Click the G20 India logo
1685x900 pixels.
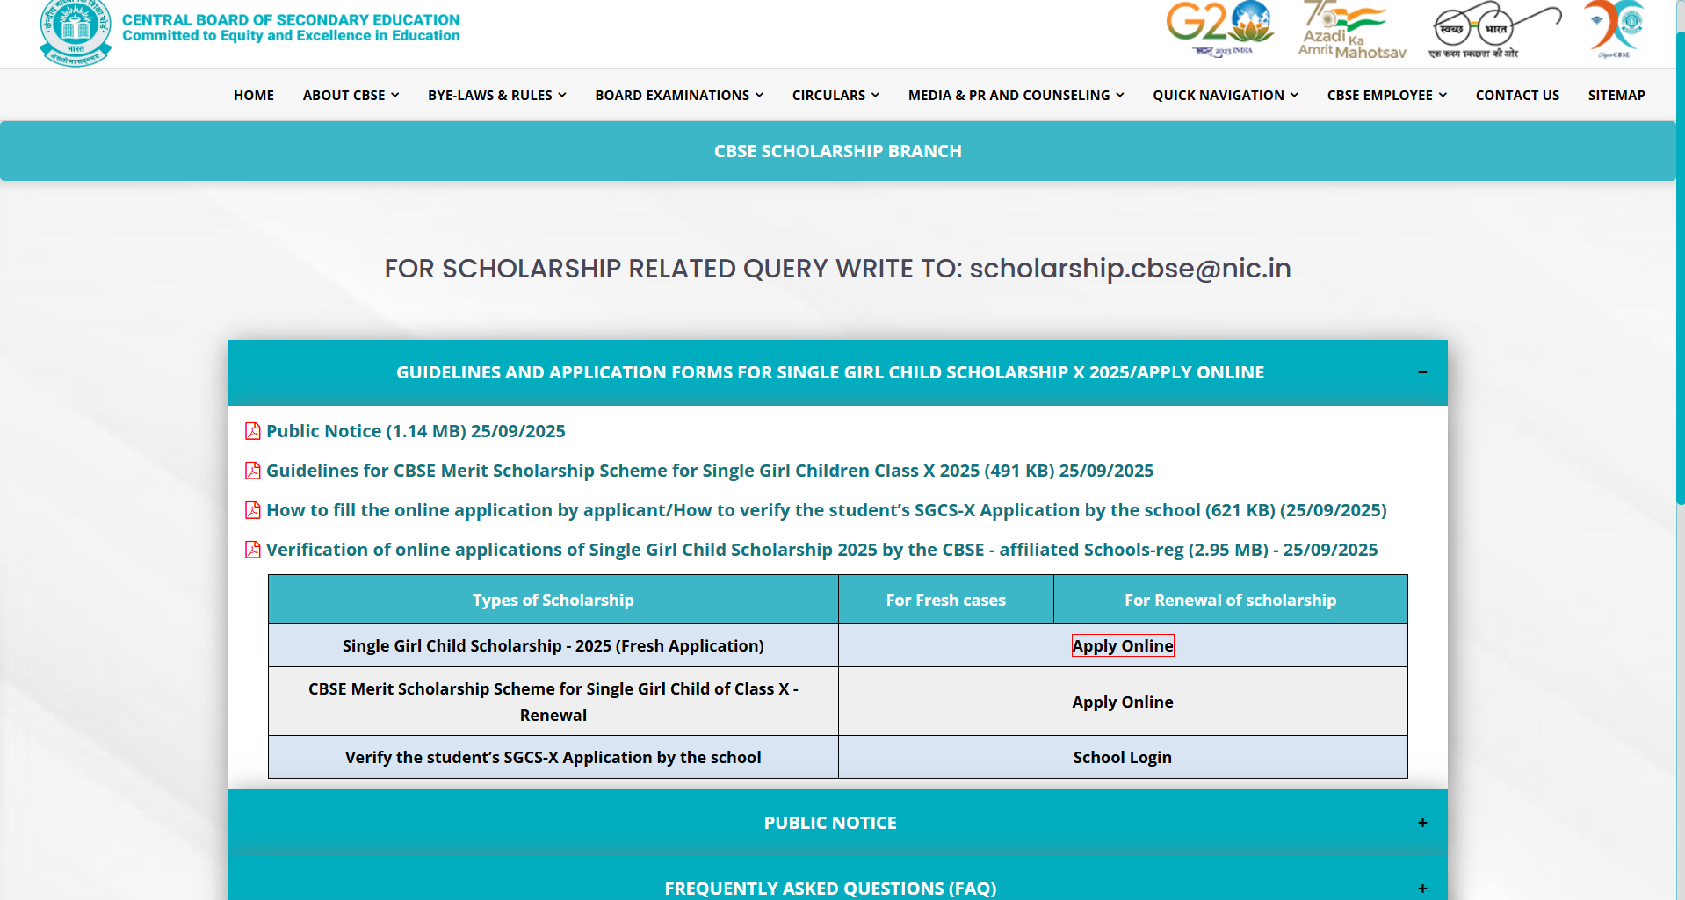pos(1219,28)
